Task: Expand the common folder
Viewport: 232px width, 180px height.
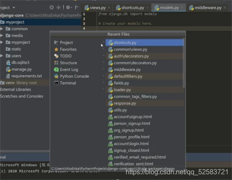Action: 2,29
